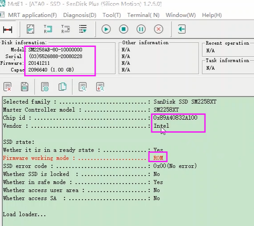254x226 pixels.
Task: Search the log with magnifier icon
Action: click(x=83, y=87)
